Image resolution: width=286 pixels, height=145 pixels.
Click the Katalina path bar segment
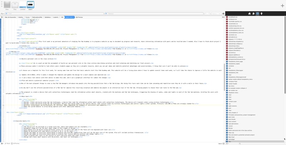pos(21,17)
